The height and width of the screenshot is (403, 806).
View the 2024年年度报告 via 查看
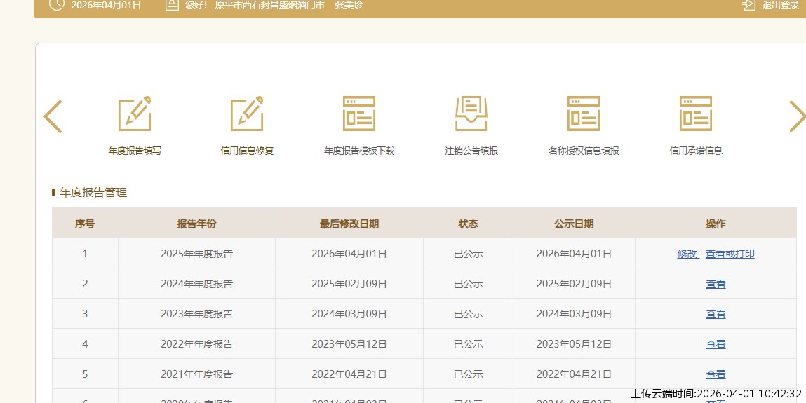[x=716, y=284]
